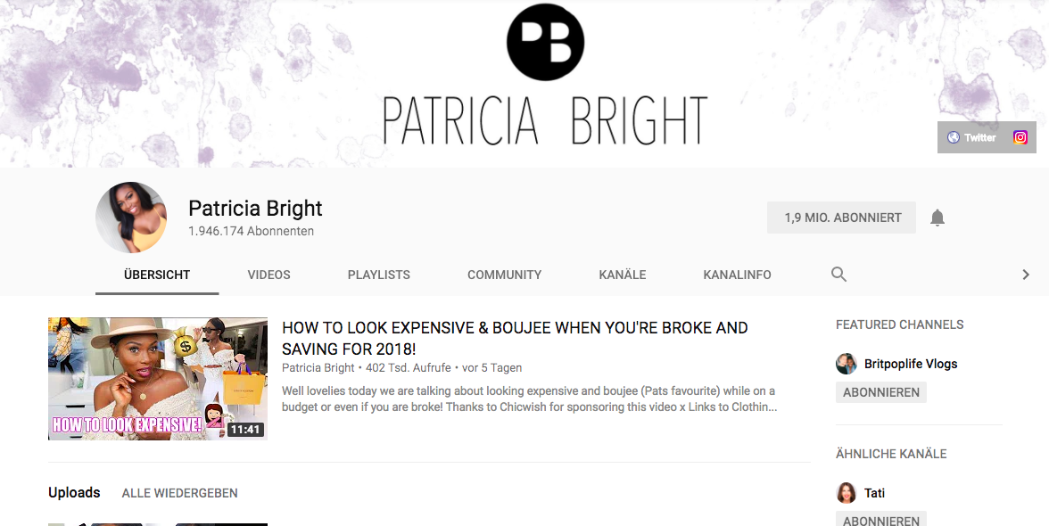Click the ÄHNLICHE KANÄLE heading
Viewport: 1049px width, 526px height.
point(891,454)
